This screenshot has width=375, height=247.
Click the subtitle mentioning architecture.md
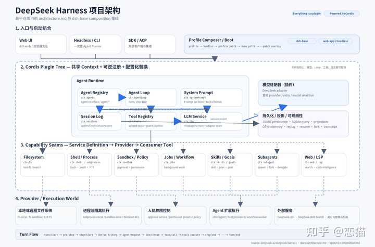click(x=67, y=18)
